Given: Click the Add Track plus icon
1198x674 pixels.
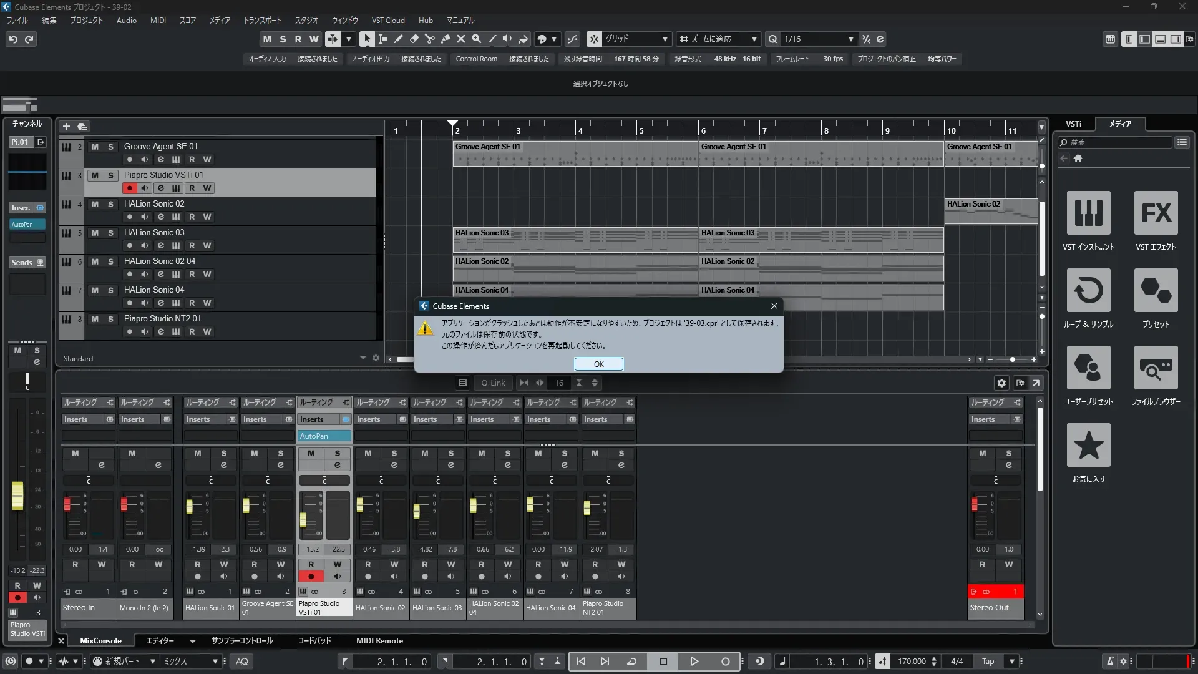Looking at the screenshot, I should point(66,126).
